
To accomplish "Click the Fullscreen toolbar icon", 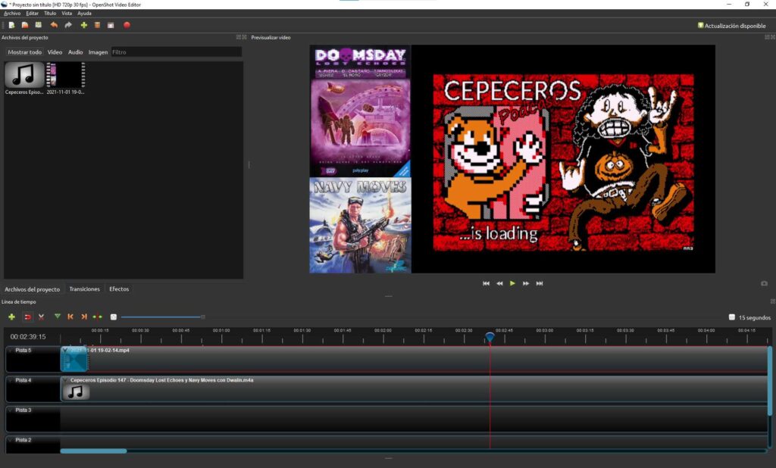I will tap(111, 25).
